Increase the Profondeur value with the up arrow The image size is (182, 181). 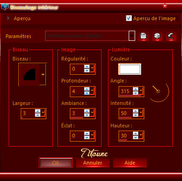(x=87, y=89)
